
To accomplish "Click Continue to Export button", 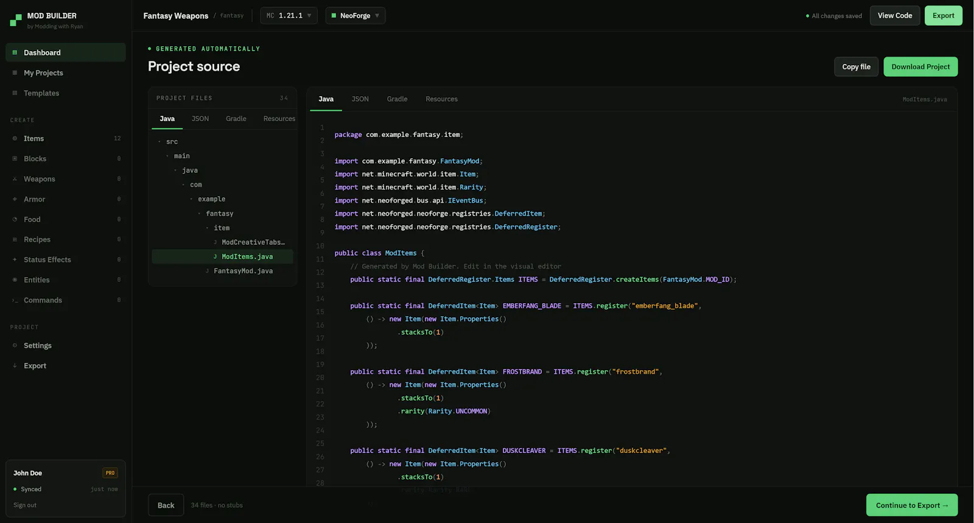I will point(912,505).
